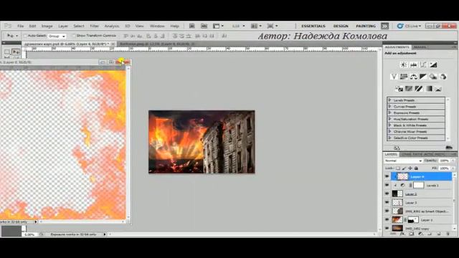Toggle lock all padlock icon
The height and width of the screenshot is (258, 459).
[x=416, y=168]
